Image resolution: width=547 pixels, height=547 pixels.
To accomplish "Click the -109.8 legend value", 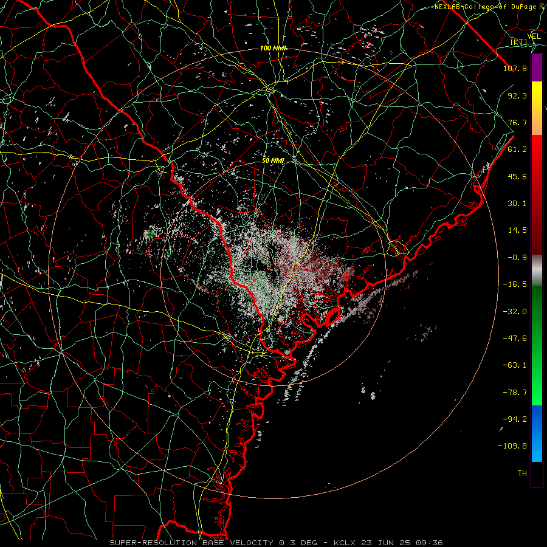I will 512,446.
